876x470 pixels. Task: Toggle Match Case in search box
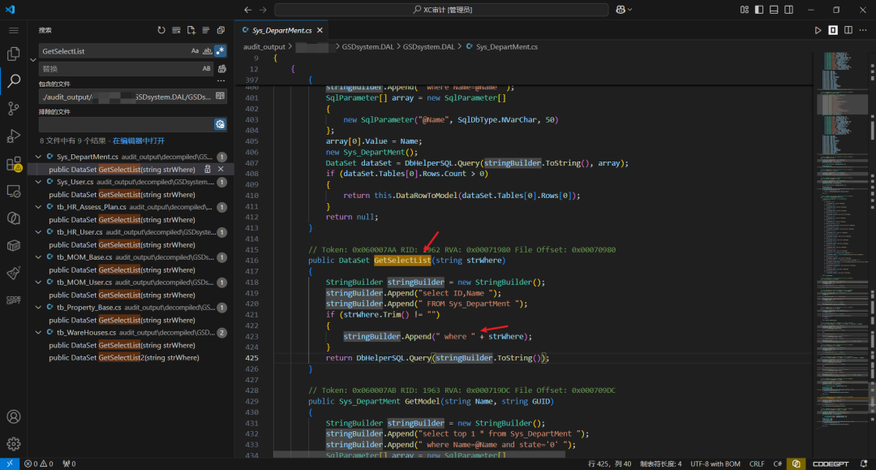click(x=195, y=51)
